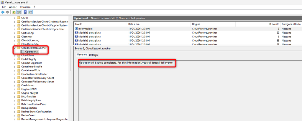Viewport: 302px width, 121px height.
Task: Click the info icon of Informazioni row
Action: 76,29
